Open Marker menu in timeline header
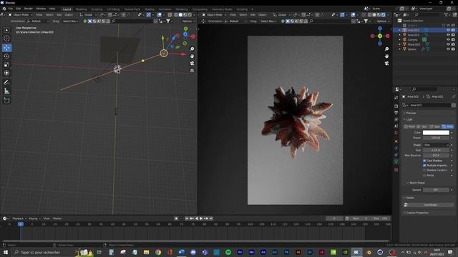The width and height of the screenshot is (458, 257). click(57, 218)
